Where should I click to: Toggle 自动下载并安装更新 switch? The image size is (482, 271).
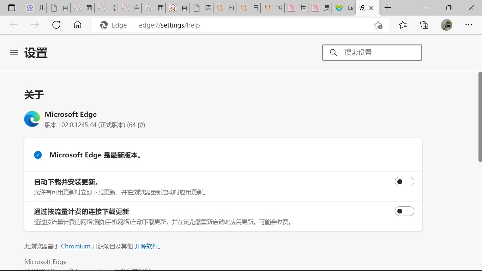point(404,182)
